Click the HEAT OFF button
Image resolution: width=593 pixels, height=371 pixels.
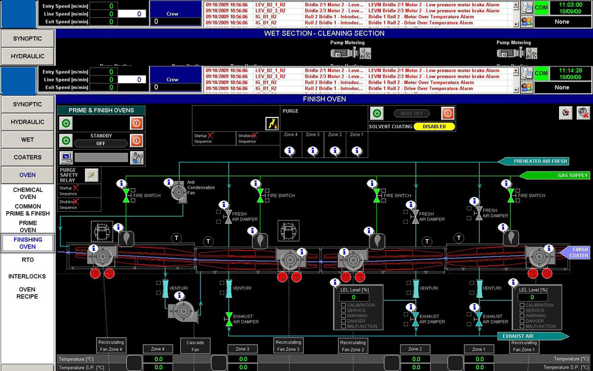pos(412,113)
